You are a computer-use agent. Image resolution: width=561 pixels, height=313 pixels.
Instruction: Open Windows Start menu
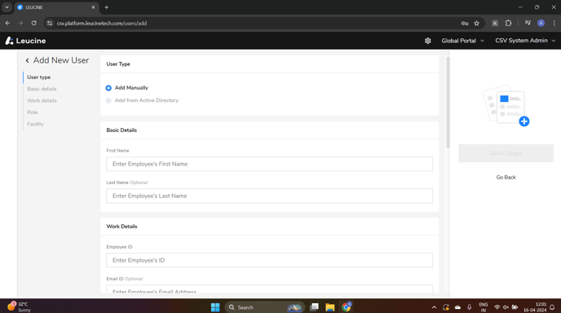point(215,307)
